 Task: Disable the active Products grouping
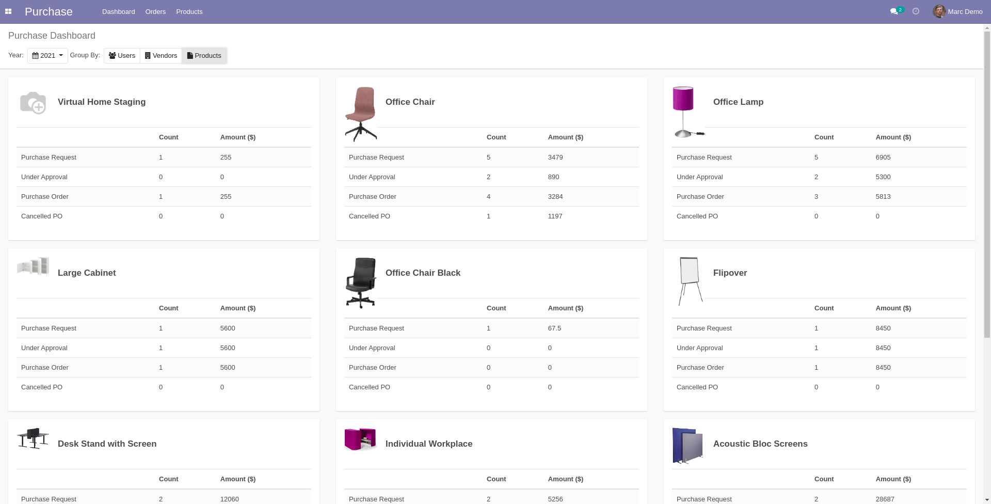tap(204, 55)
